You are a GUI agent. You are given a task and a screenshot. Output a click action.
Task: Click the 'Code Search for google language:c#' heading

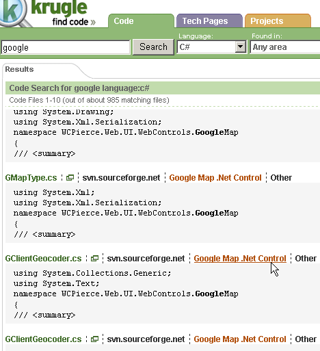pos(79,88)
